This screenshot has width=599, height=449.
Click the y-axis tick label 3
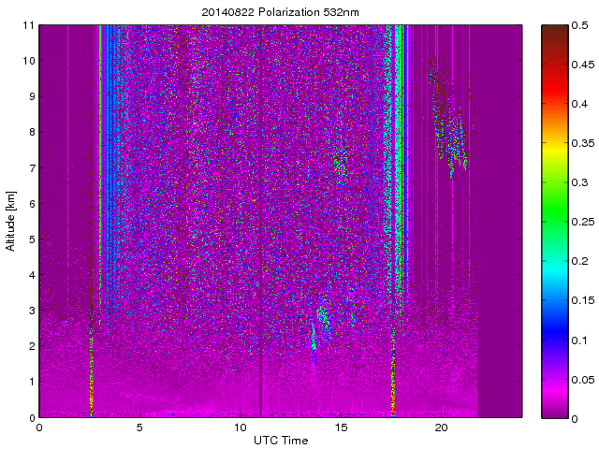pos(31,311)
